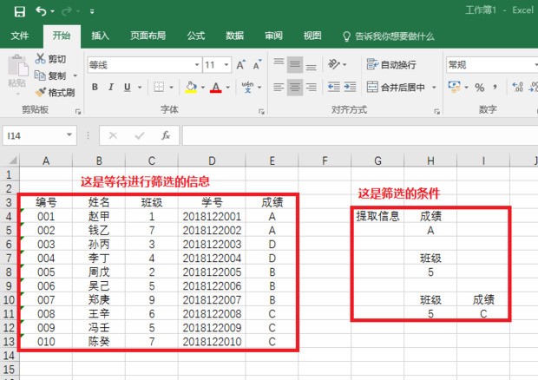Click the insert function fx icon
The width and height of the screenshot is (538, 380).
(x=166, y=136)
